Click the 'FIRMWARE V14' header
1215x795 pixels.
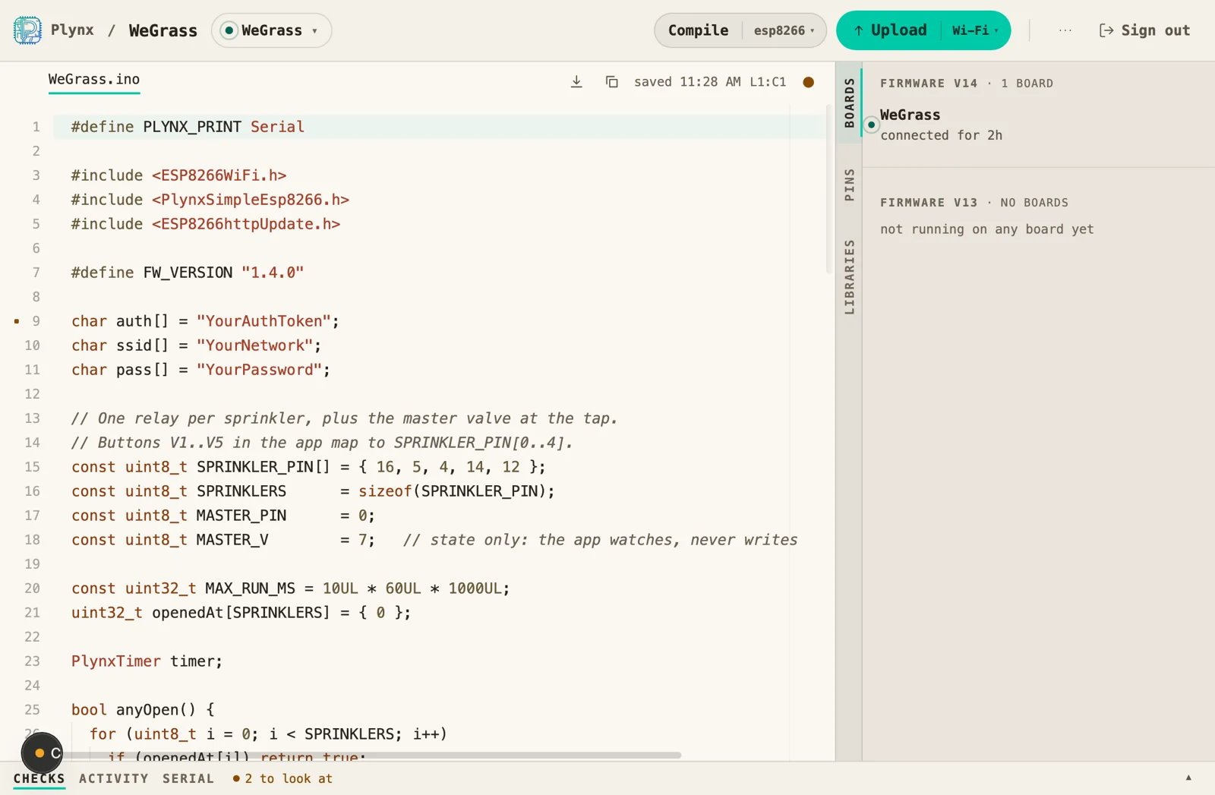coord(929,84)
